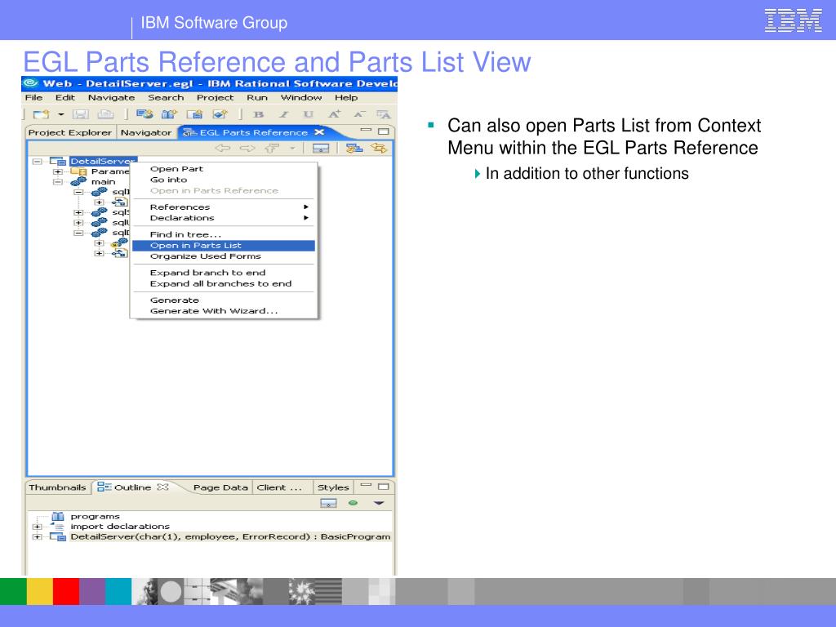The width and height of the screenshot is (836, 627).
Task: Maximize the EGL Parts Reference view
Action: click(x=384, y=131)
